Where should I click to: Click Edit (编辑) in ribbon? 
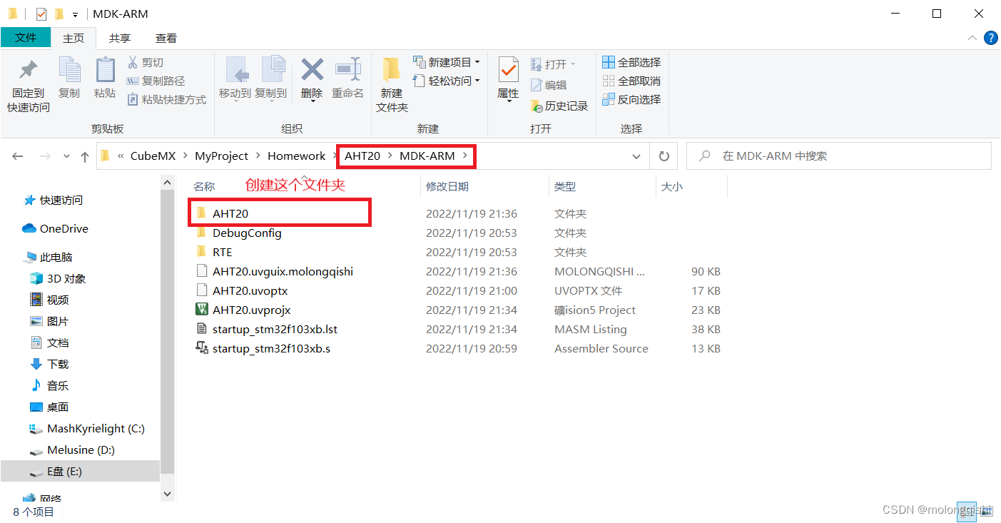(x=549, y=85)
